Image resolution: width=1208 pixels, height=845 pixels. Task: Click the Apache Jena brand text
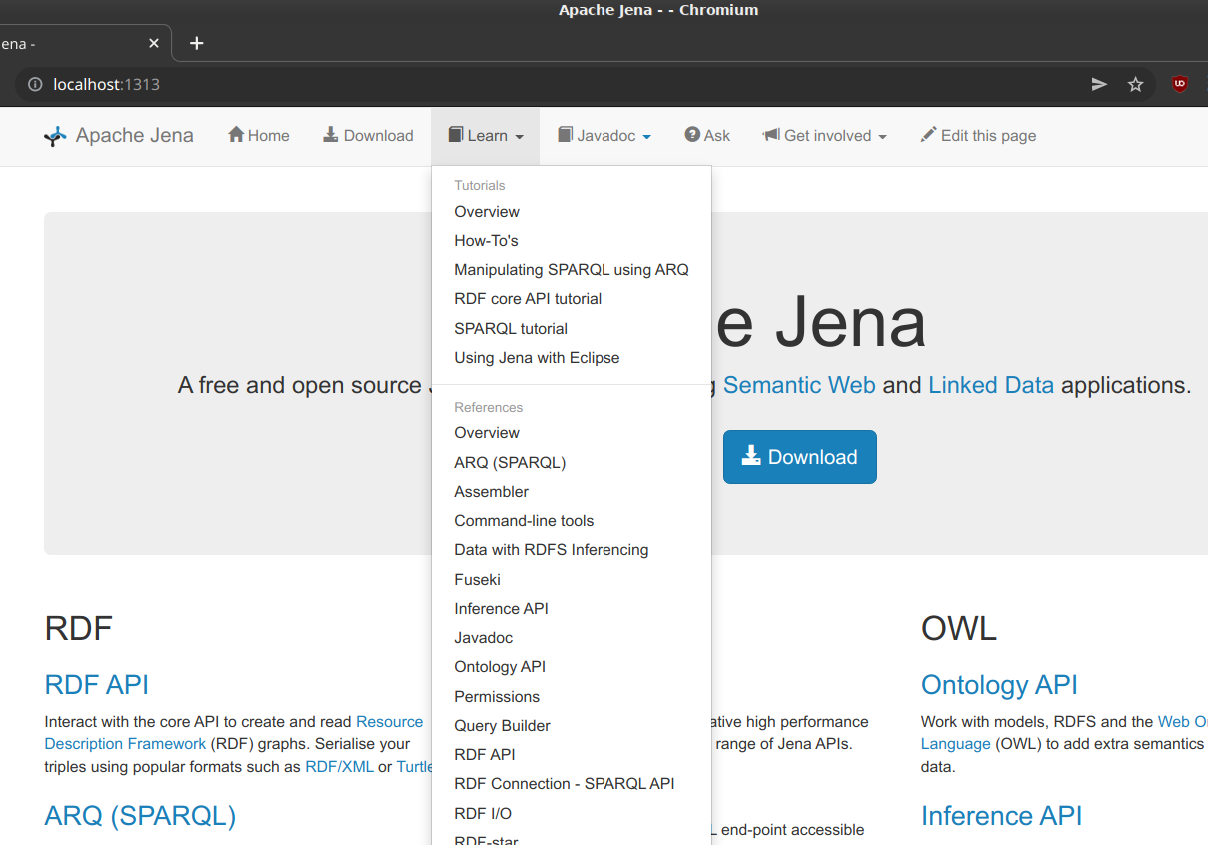point(135,136)
